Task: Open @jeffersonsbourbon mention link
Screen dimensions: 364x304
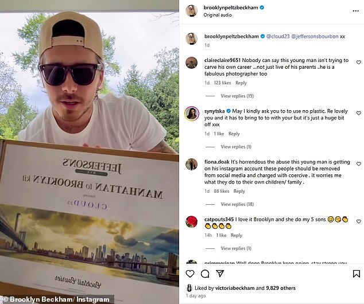Action: 315,36
